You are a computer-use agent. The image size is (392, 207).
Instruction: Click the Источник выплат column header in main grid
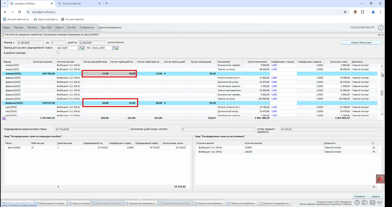tap(69, 62)
